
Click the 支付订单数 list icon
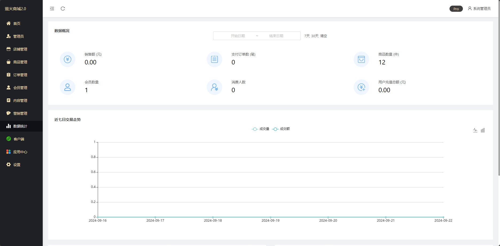pyautogui.click(x=214, y=59)
